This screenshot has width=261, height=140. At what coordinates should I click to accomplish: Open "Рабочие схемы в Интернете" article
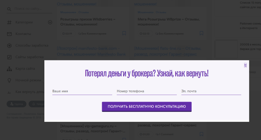pyautogui.click(x=250, y=26)
